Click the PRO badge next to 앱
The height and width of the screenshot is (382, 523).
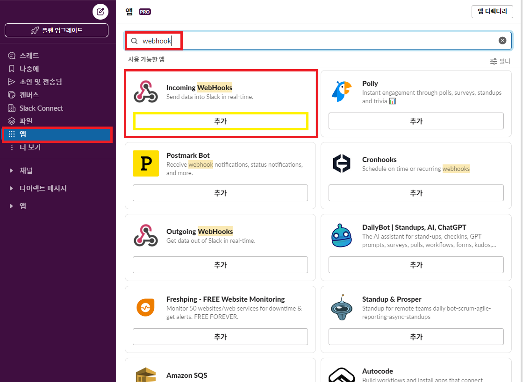coord(145,12)
